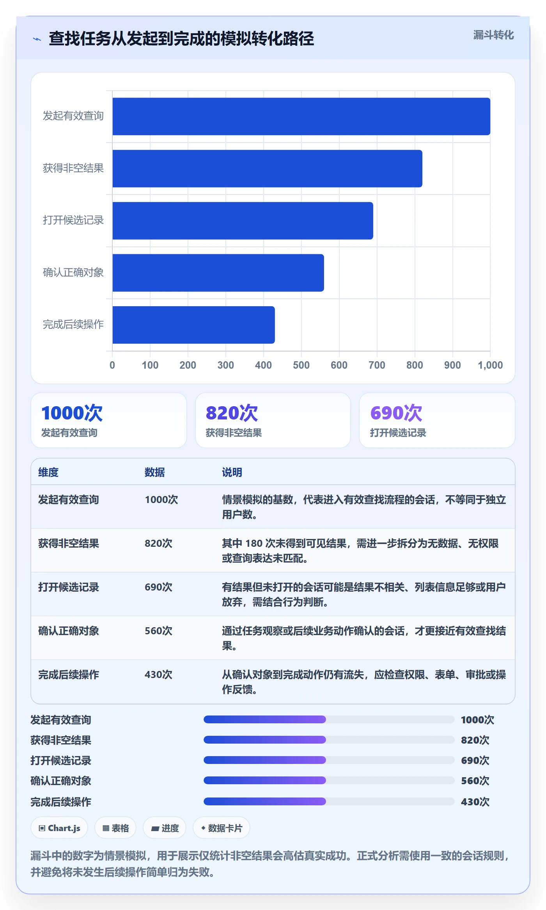Open the "Chart.js" chip
This screenshot has height=910, width=546.
(59, 828)
